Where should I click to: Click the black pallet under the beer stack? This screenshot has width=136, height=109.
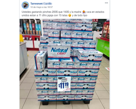click(66, 102)
